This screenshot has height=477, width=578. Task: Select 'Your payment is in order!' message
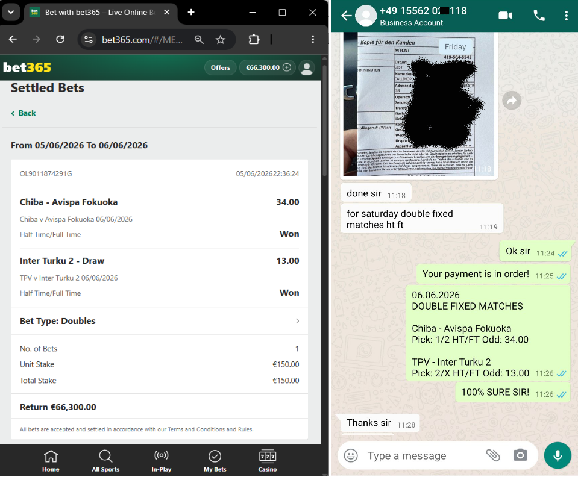(x=494, y=274)
